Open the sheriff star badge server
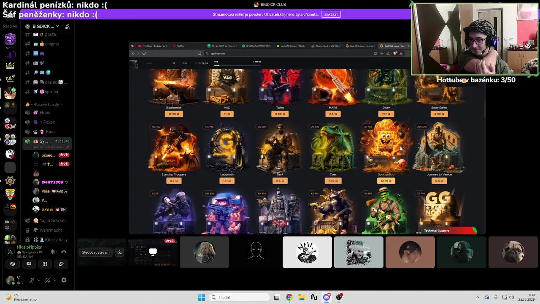Image resolution: width=540 pixels, height=304 pixels. [x=10, y=181]
